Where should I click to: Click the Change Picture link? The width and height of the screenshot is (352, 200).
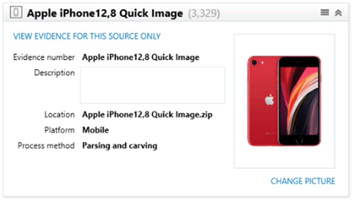[303, 181]
